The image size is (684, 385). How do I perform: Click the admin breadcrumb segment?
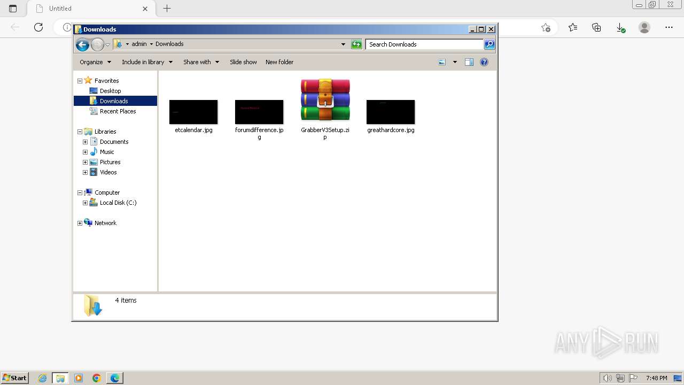[x=139, y=44]
